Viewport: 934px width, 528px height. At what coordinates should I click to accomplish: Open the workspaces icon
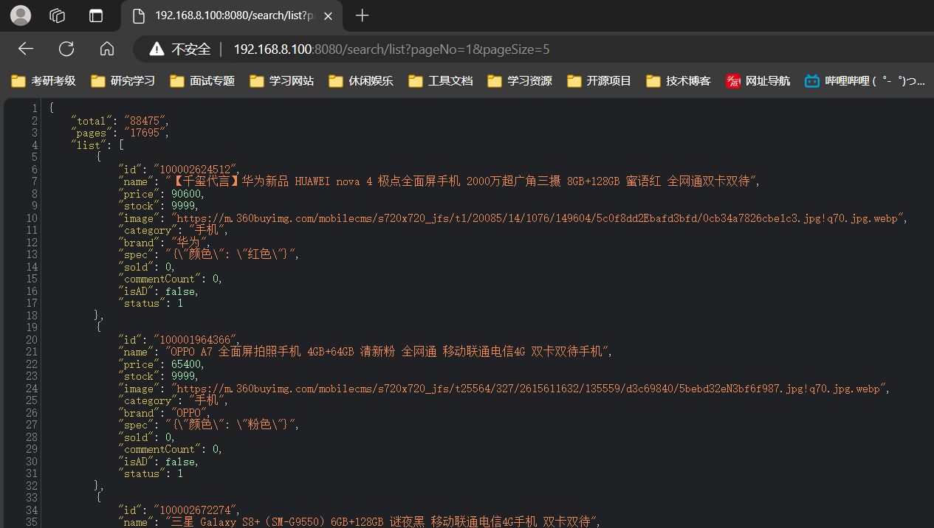click(x=58, y=15)
